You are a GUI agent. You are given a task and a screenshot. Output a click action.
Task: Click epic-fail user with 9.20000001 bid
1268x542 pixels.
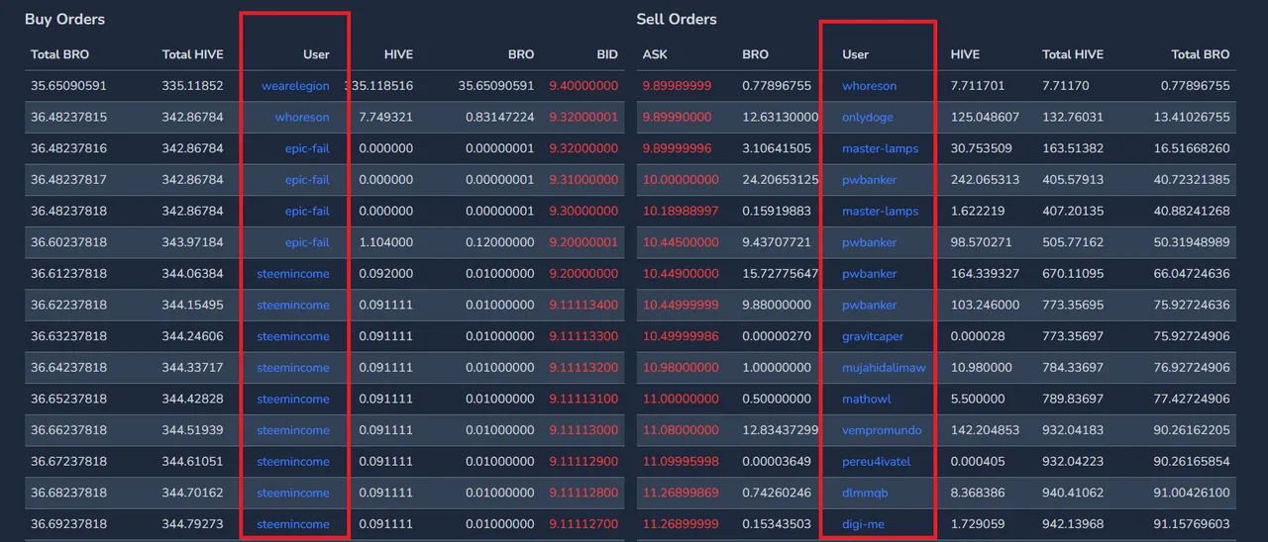(x=307, y=242)
